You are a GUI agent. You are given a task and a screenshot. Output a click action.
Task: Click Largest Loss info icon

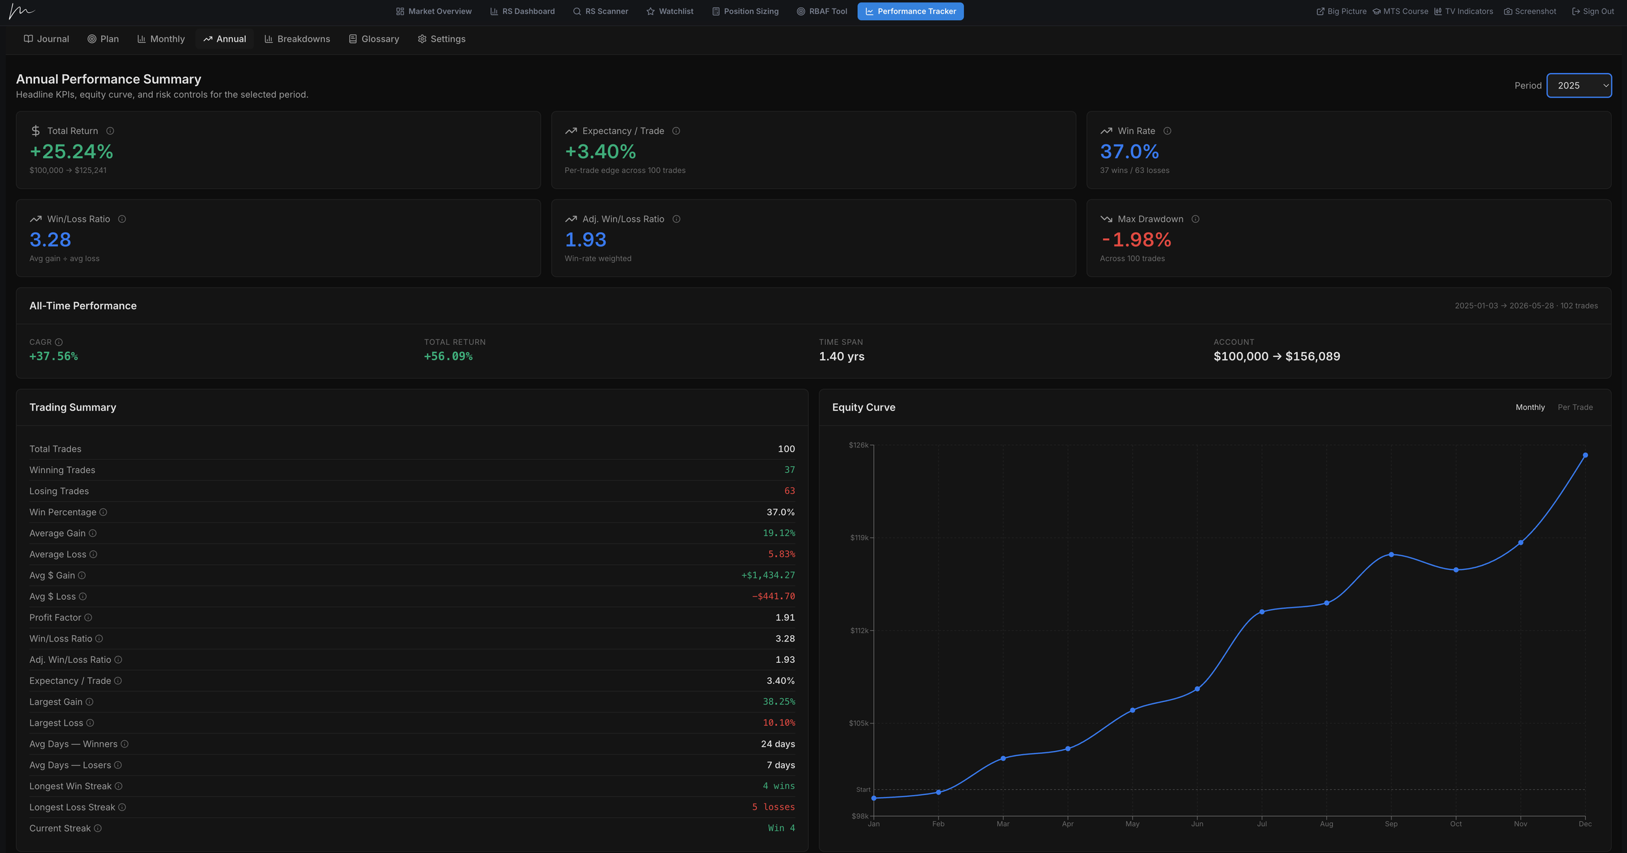click(90, 723)
